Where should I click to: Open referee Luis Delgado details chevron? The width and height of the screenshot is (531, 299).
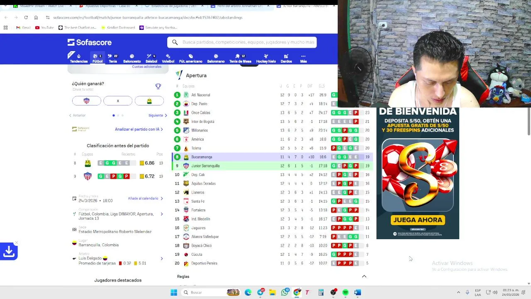click(x=161, y=258)
